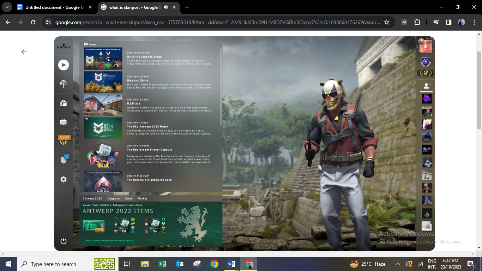
Task: Open Excel from the taskbar
Action: coord(162,264)
